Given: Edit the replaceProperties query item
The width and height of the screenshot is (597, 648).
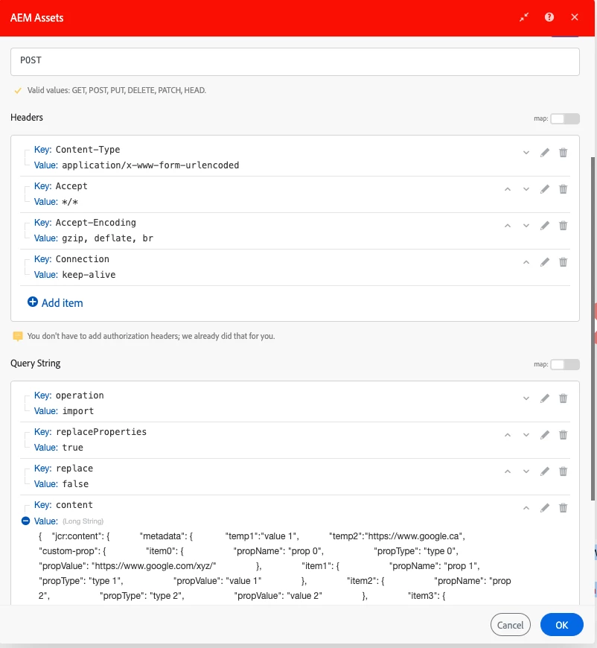Looking at the screenshot, I should (545, 435).
